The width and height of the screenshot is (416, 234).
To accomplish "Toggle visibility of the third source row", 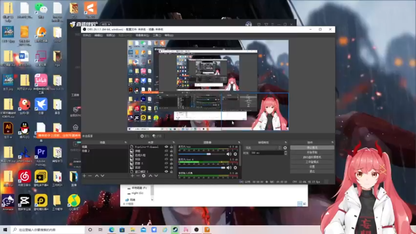I will point(166,155).
